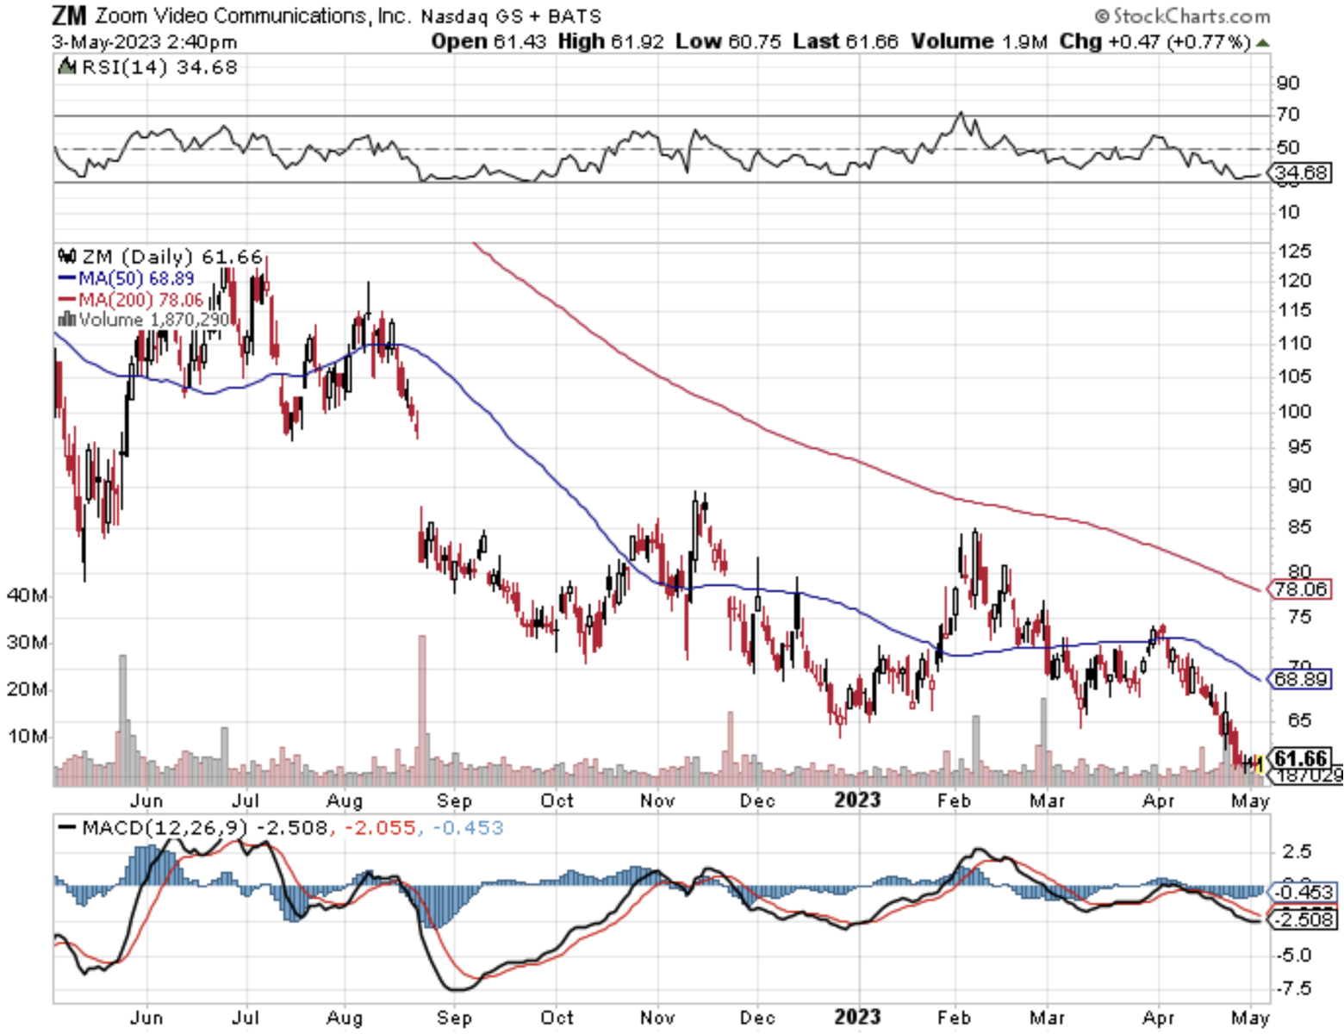Click the 20M label on the volume axis
Viewport: 1344px width, 1034px height.
tap(28, 689)
